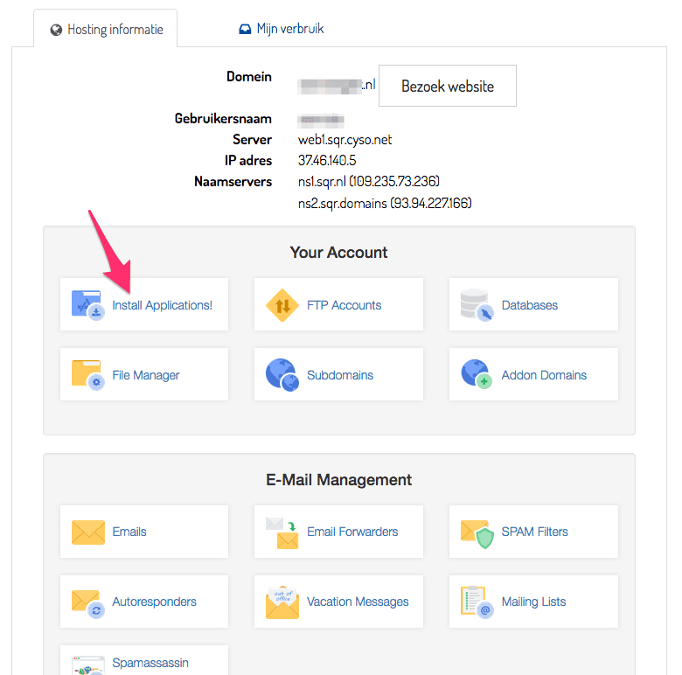Screen dimensions: 682x675
Task: Click the Spamassassin icon
Action: (87, 664)
